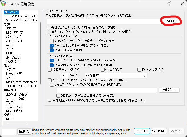187x137 pixels.
Task: Select トラックとセンドのデフォルト tree item
Action: click(x=22, y=16)
